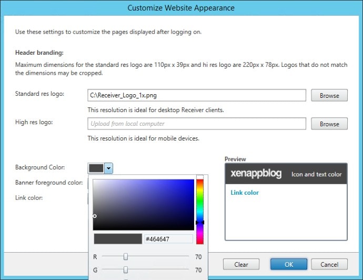Click the R channel slider handle
Image resolution: width=363 pixels, height=280 pixels.
click(126, 256)
